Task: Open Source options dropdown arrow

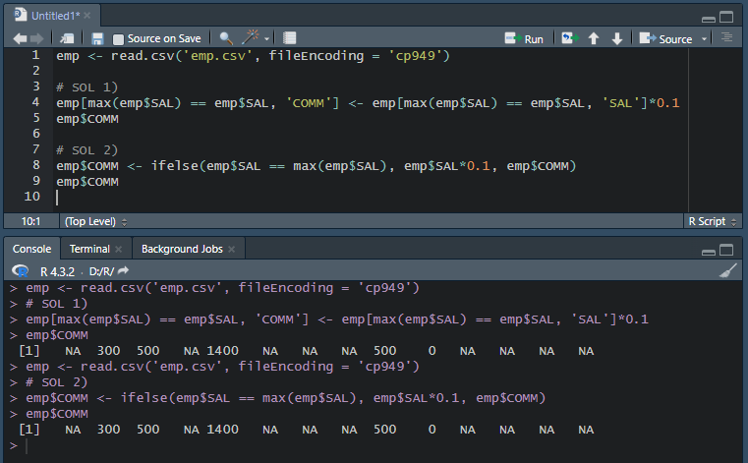Action: point(704,39)
